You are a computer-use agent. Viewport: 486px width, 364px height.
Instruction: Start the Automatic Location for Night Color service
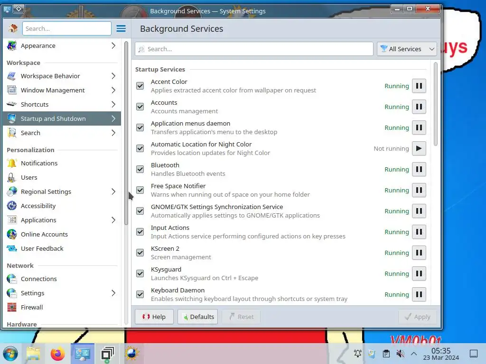419,148
